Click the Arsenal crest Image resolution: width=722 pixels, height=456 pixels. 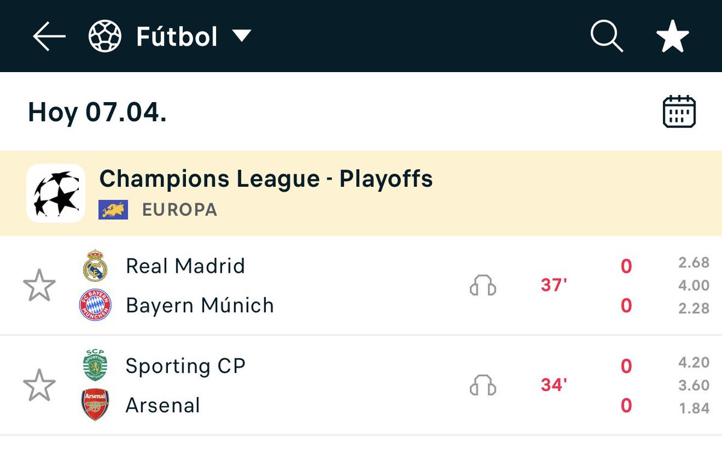[x=95, y=405]
